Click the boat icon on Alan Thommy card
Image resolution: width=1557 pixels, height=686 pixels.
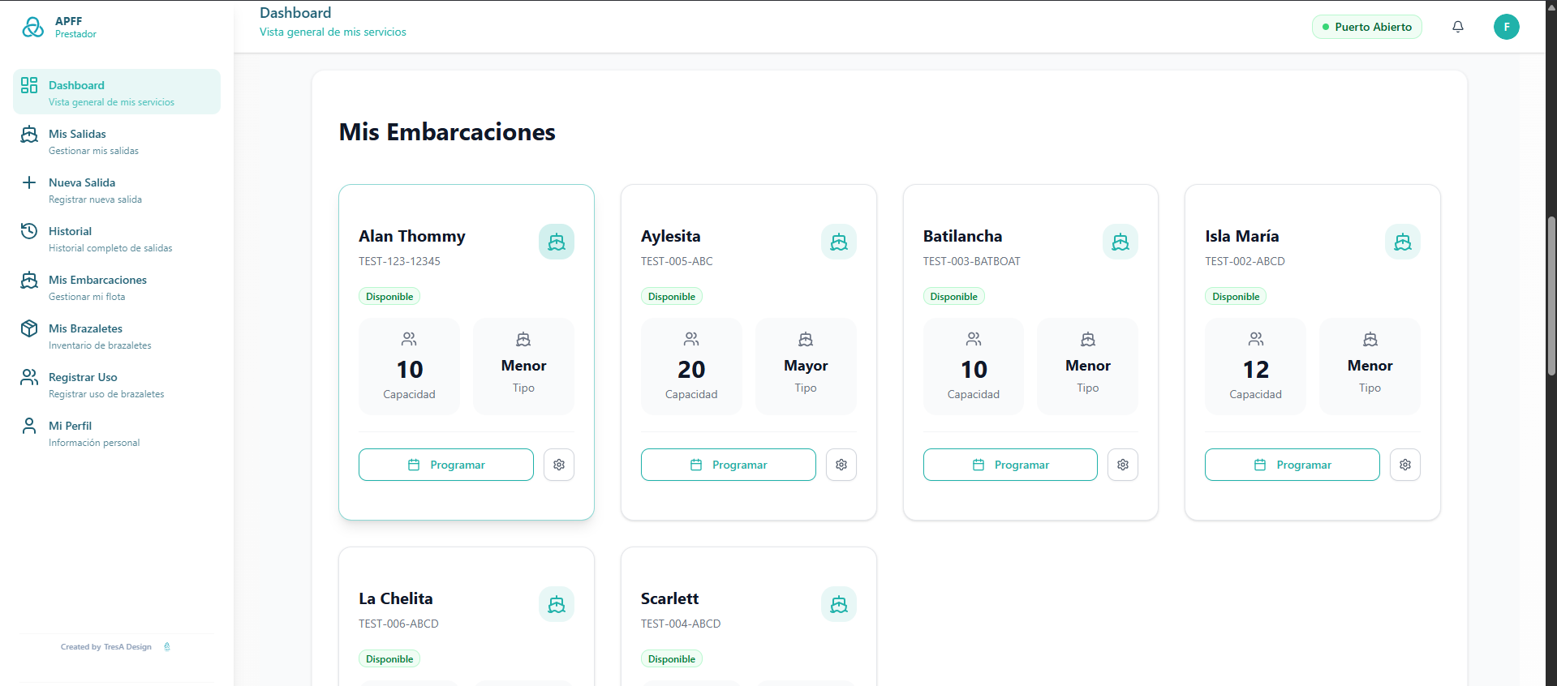(x=557, y=242)
